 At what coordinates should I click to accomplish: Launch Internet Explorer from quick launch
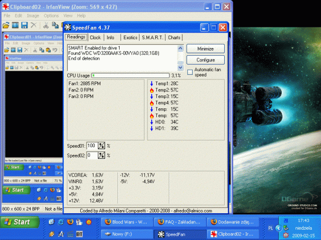click(61, 222)
